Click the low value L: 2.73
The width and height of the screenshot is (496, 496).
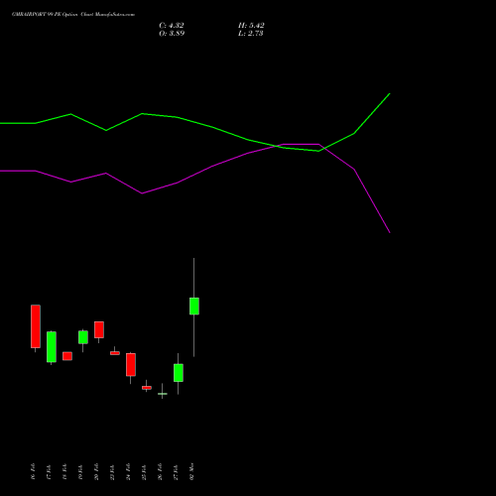pyautogui.click(x=251, y=34)
